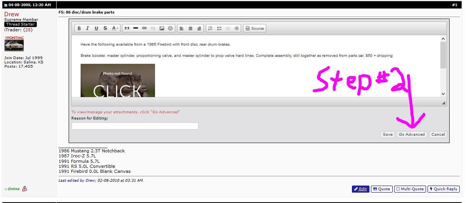Insert a link using the chain icon
The image size is (469, 203).
coord(144,28)
